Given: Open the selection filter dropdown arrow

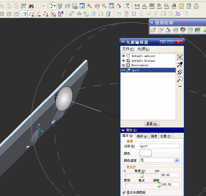Looking at the screenshot, I should [x=44, y=6].
